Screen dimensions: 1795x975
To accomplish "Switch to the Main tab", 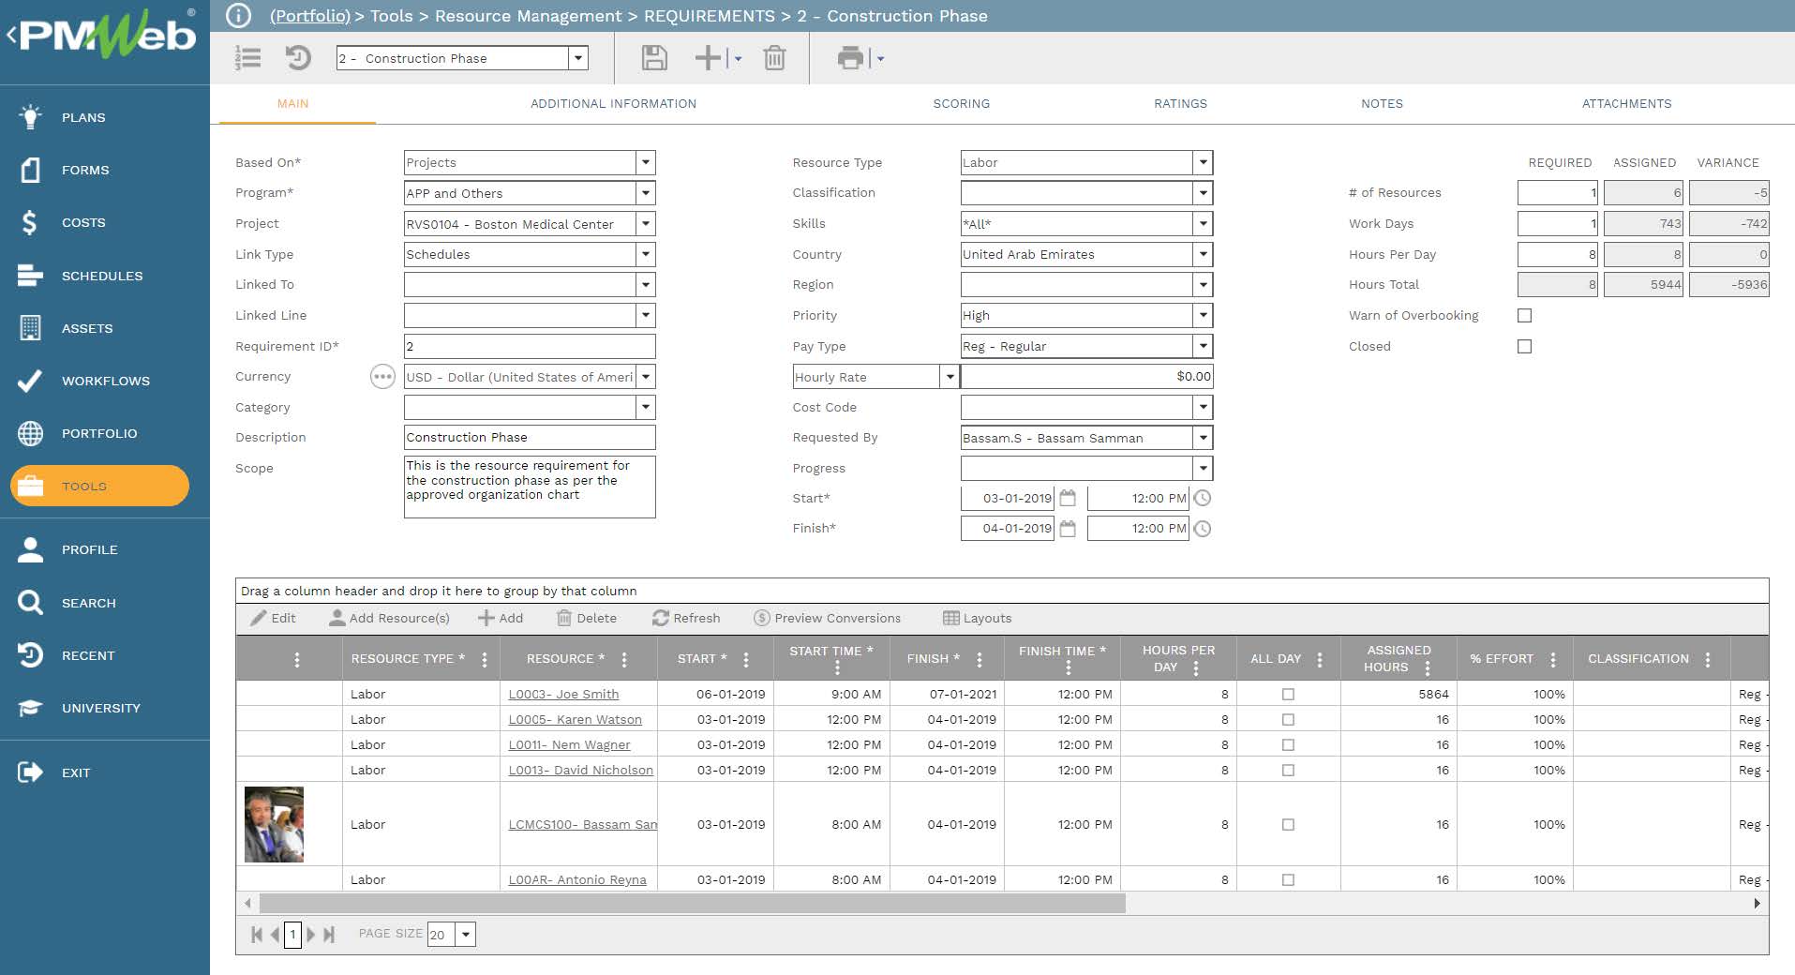I will pos(292,104).
